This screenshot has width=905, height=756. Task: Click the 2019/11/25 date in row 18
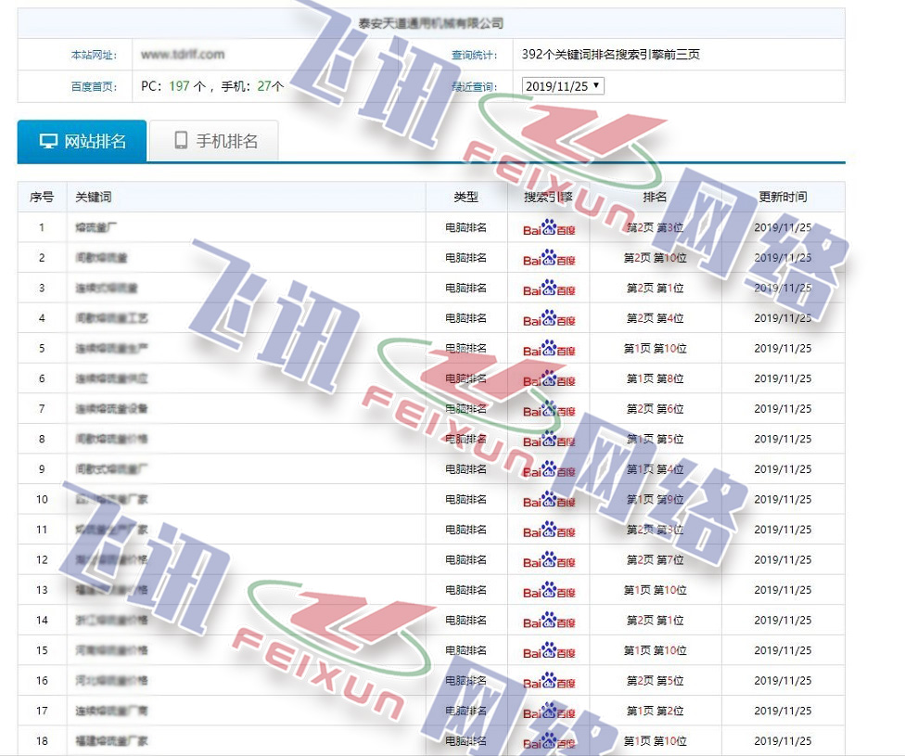pos(783,741)
